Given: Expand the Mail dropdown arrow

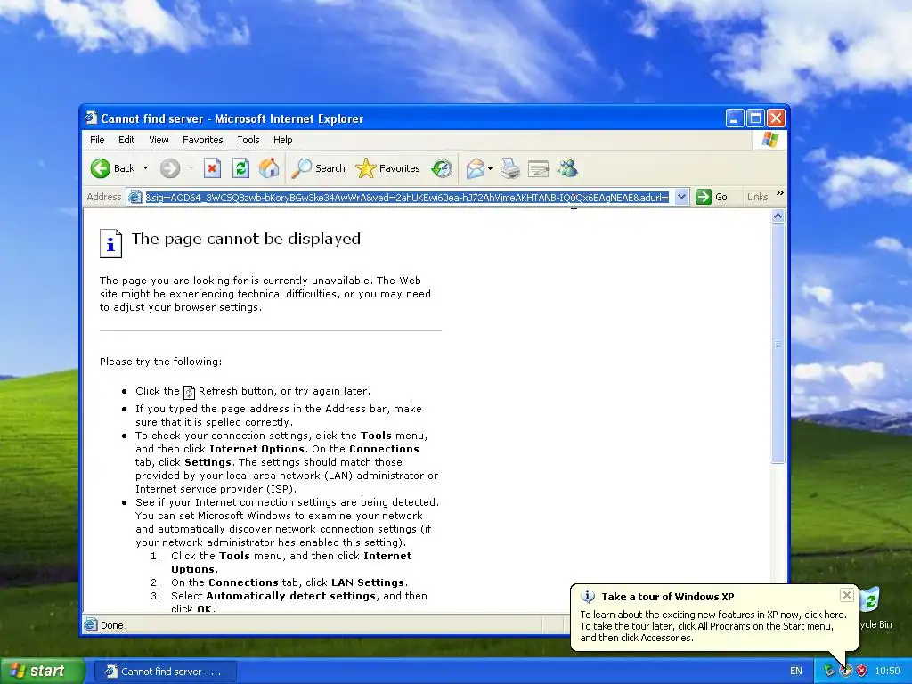Looking at the screenshot, I should click(x=491, y=168).
